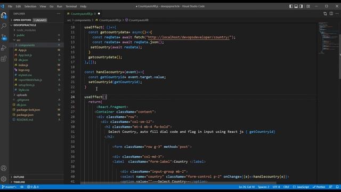Open the Run and Debug view
Screen dimensions: 341x192
[x=4, y=48]
